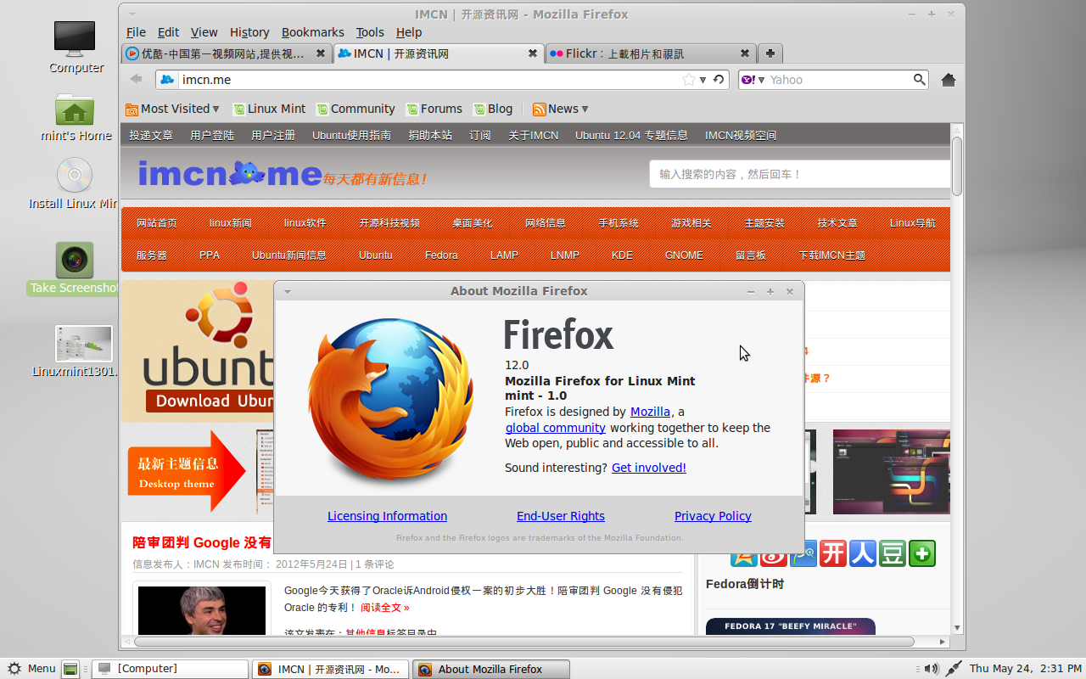Open the Blog bookmark

tap(493, 109)
